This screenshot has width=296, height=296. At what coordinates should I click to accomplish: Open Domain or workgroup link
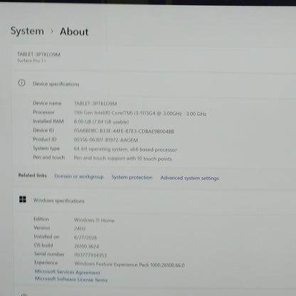79,176
